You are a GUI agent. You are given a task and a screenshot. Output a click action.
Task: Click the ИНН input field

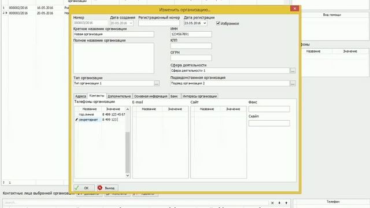[191, 34]
